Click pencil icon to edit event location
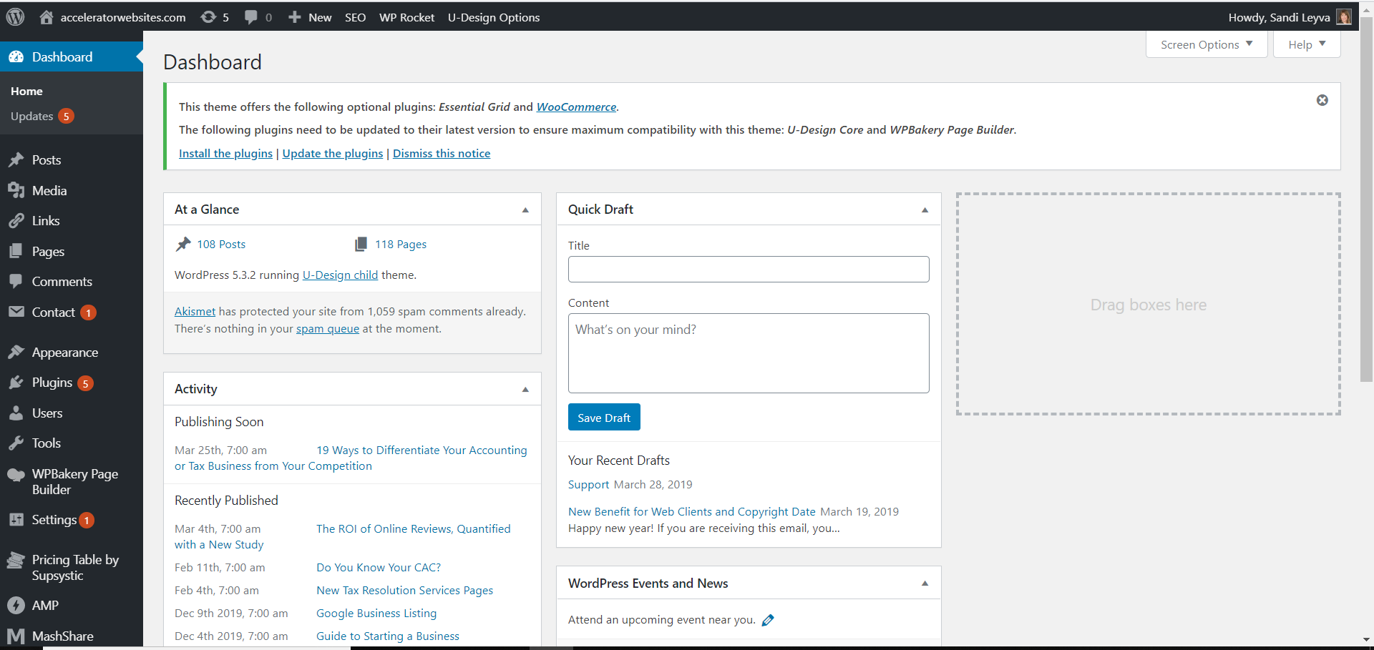Image resolution: width=1374 pixels, height=650 pixels. [768, 620]
